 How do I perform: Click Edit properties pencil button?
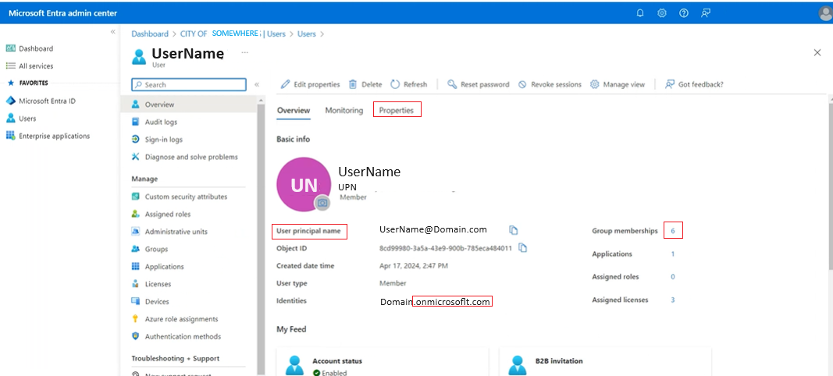[310, 84]
